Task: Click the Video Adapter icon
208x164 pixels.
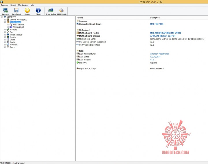Action: pos(8,35)
